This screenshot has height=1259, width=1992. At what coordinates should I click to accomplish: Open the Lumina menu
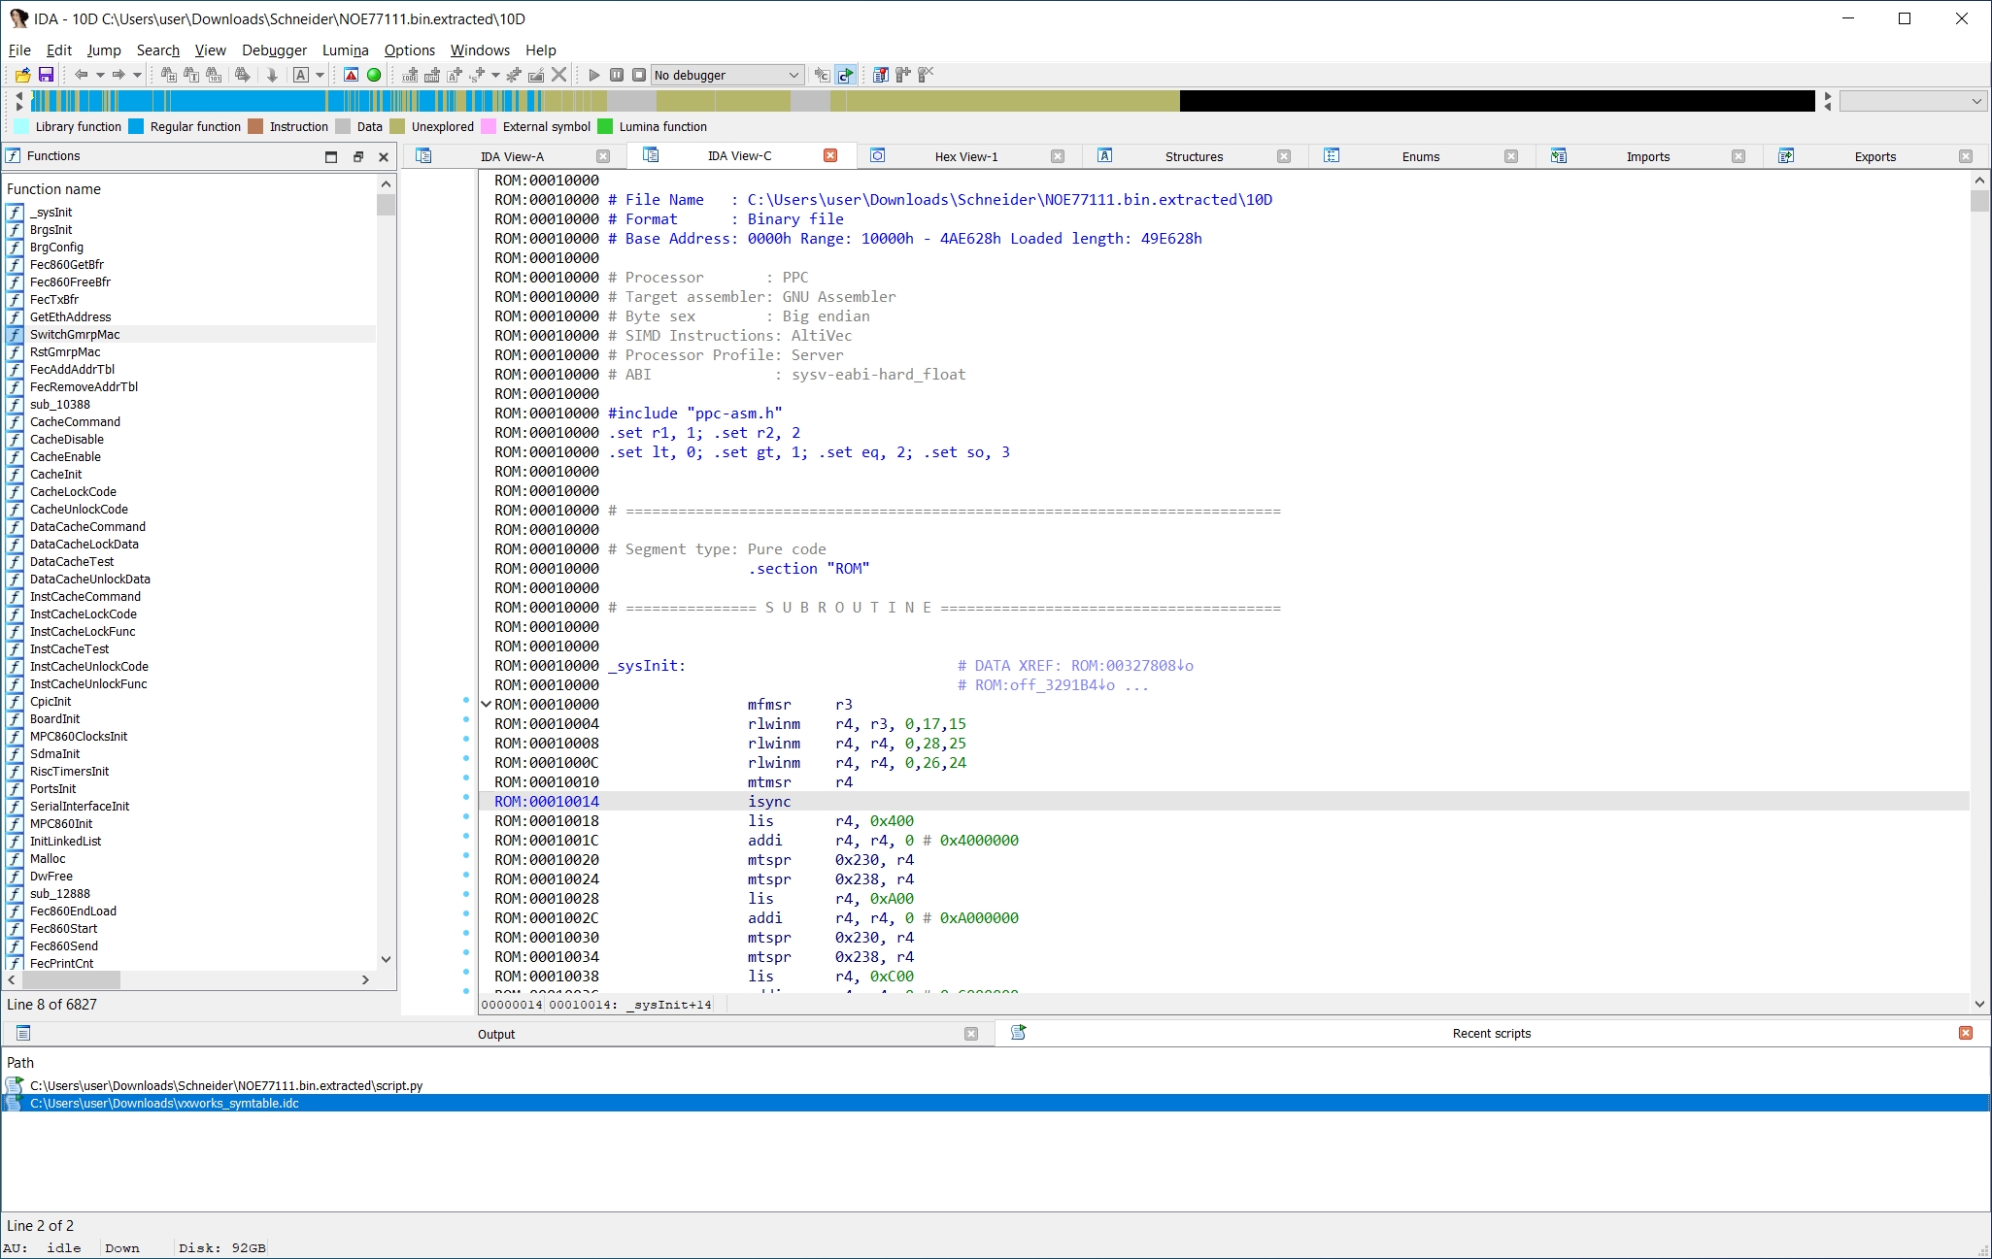(x=345, y=50)
